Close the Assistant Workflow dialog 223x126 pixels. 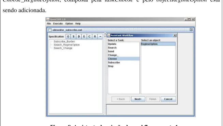click(175, 35)
